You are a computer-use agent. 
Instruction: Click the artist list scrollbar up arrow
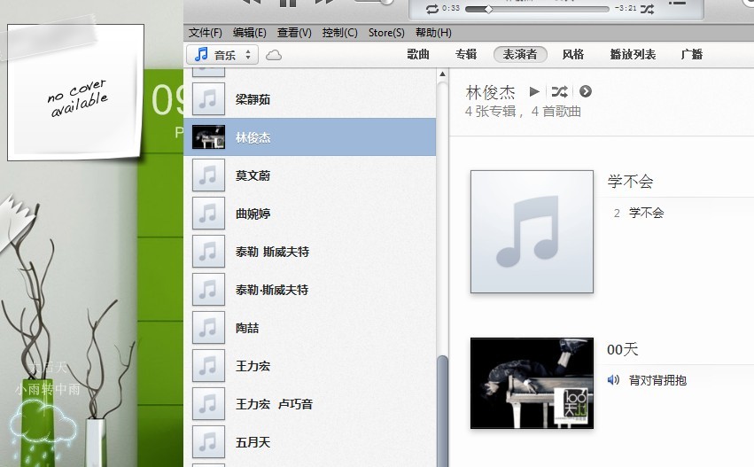pyautogui.click(x=442, y=74)
